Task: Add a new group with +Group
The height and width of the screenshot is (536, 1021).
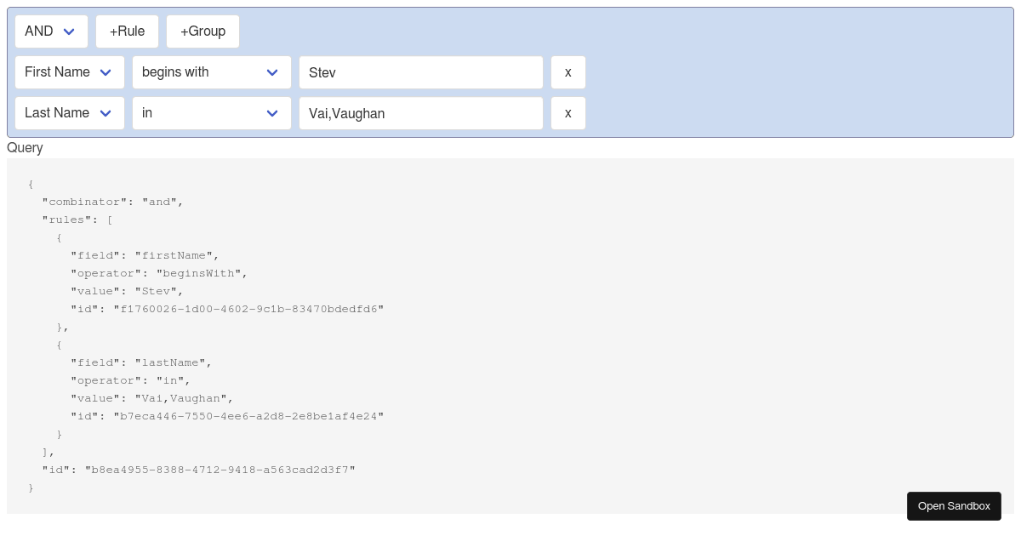Action: point(202,31)
